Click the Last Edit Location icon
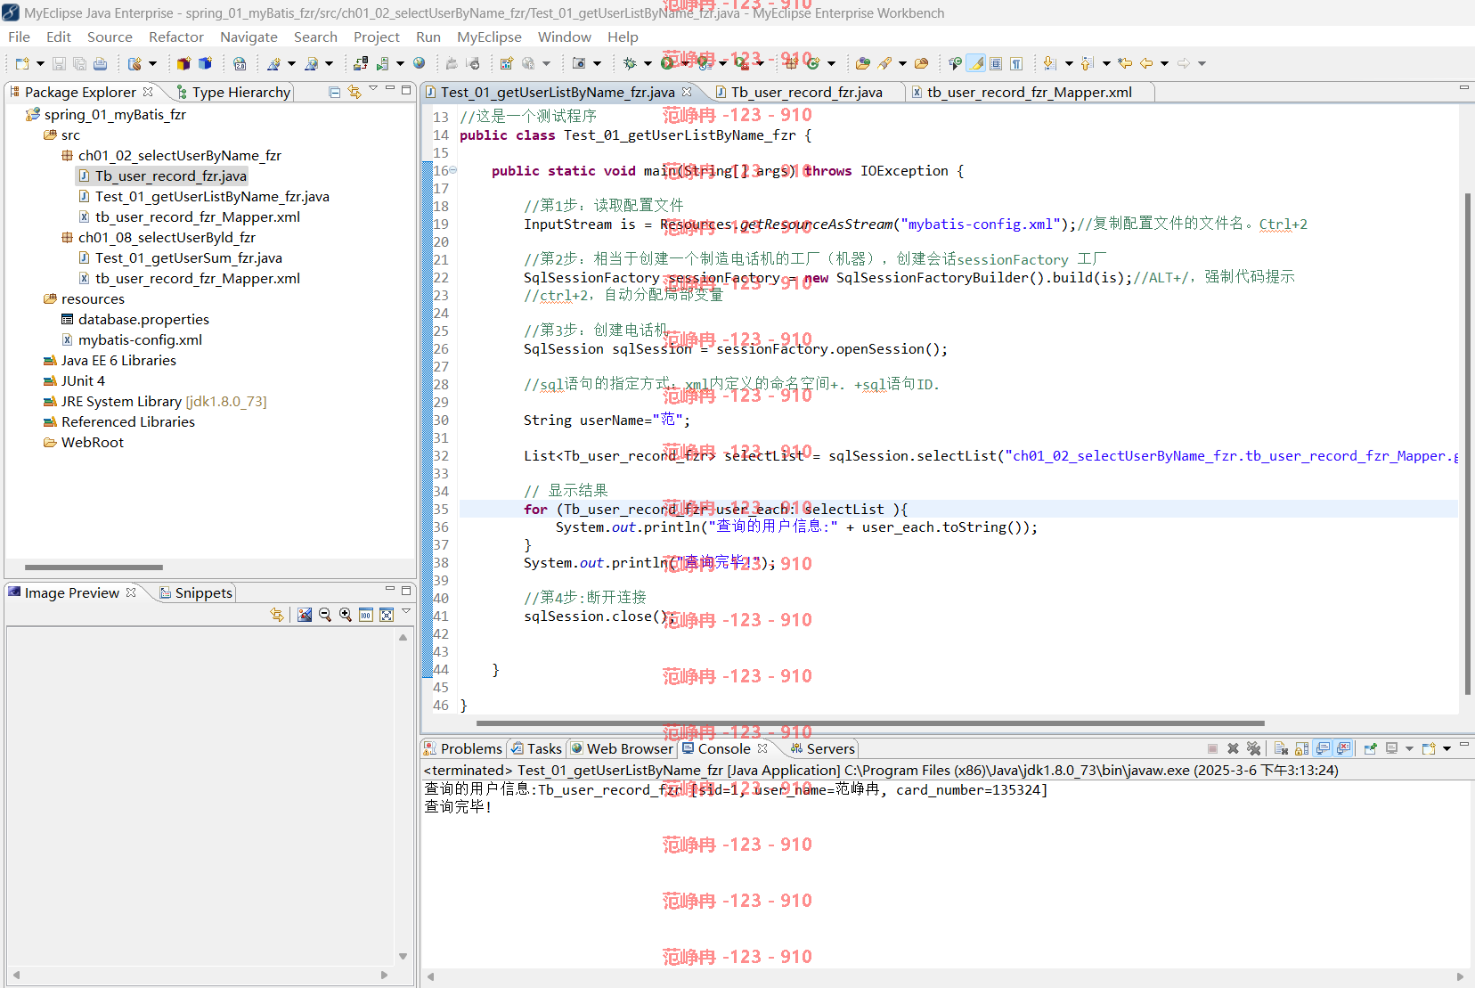 [1125, 63]
